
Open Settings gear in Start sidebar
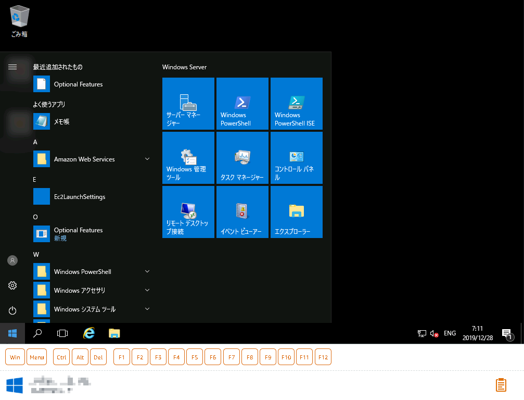(x=12, y=285)
